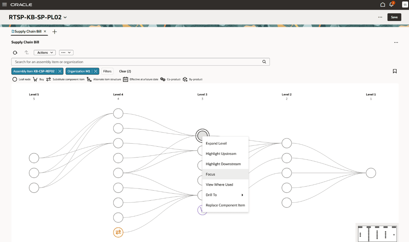Click the Buy shopping cart legend icon
The height and width of the screenshot is (242, 409).
coord(35,79)
